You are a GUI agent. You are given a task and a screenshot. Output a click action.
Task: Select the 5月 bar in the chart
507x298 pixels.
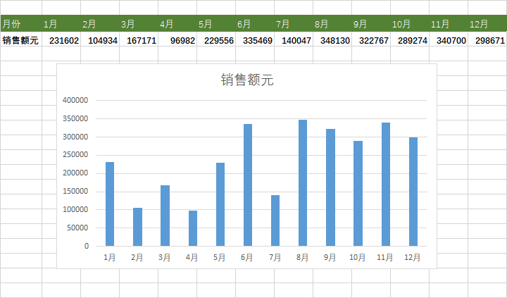[220, 204]
